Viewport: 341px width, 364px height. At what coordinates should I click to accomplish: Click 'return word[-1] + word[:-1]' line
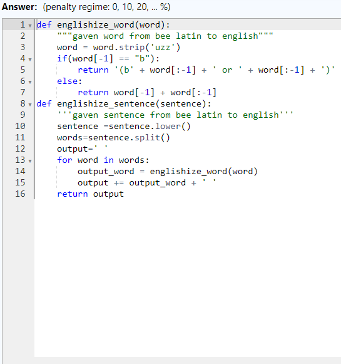tap(147, 92)
